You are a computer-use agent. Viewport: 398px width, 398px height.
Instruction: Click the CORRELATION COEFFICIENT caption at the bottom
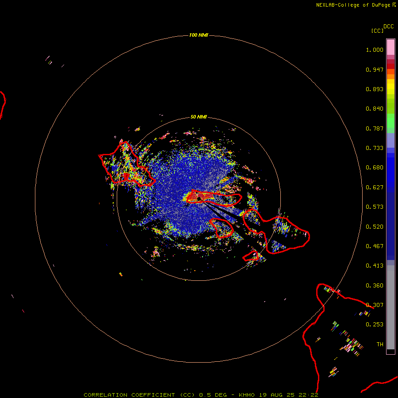(201, 395)
